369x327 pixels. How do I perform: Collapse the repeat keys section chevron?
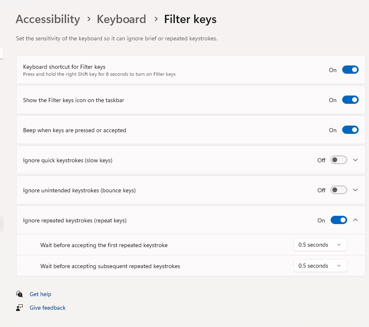[x=356, y=220]
